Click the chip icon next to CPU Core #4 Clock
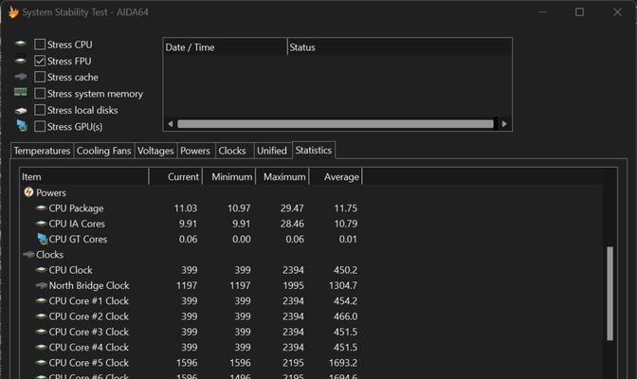The height and width of the screenshot is (379, 637). pos(41,347)
